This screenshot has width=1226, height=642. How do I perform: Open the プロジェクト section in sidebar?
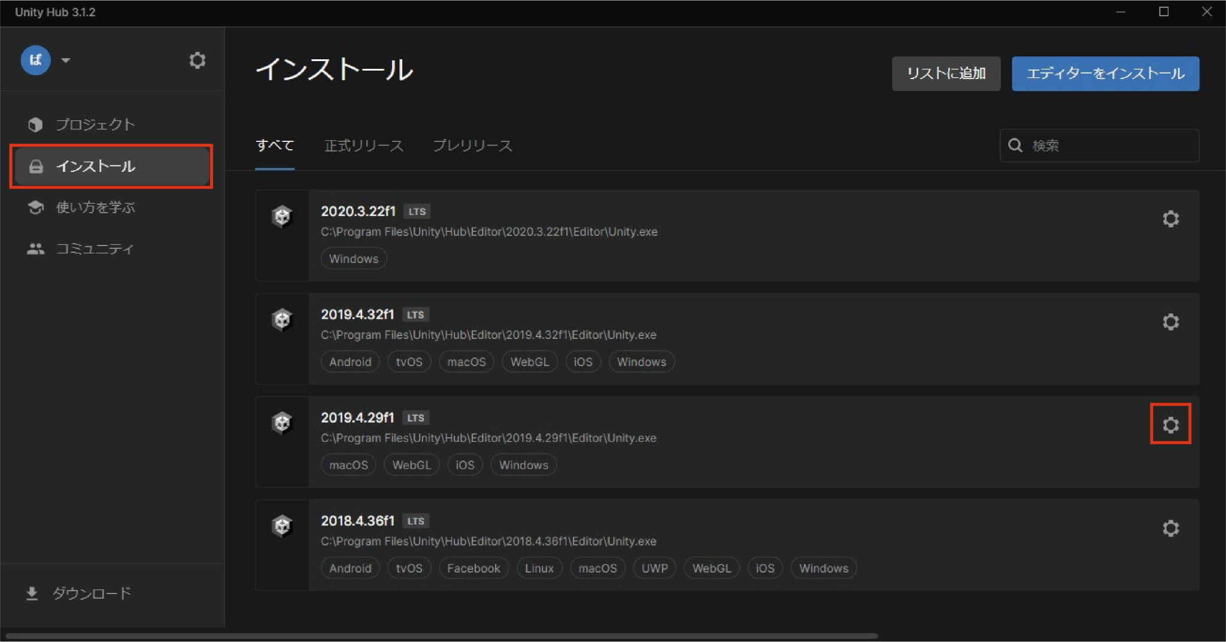pyautogui.click(x=95, y=124)
